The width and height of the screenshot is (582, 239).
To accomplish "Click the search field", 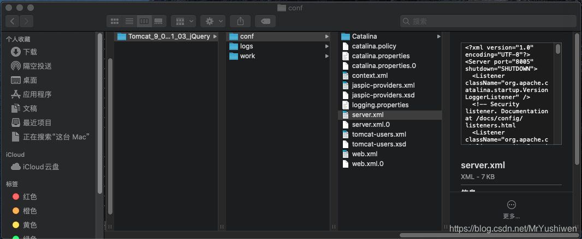I will pos(488,21).
